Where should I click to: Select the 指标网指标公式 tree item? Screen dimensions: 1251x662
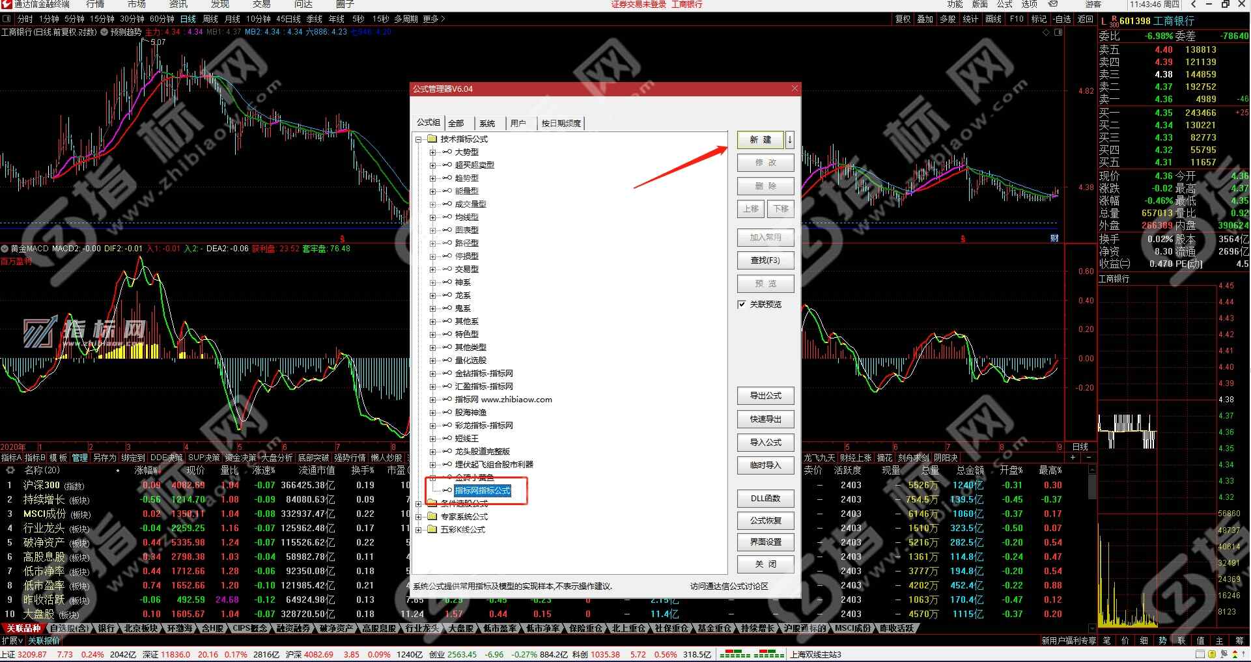(x=483, y=491)
